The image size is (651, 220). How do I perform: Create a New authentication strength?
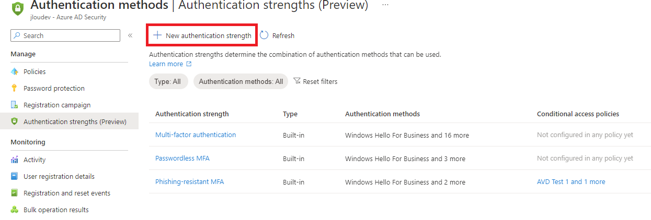point(202,35)
